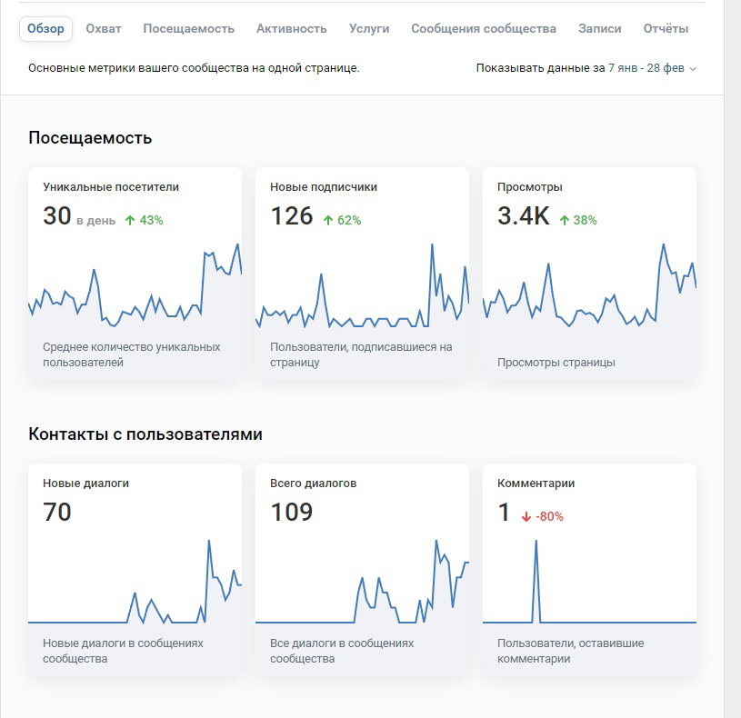The height and width of the screenshot is (718, 741).
Task: Click the red down arrow beside -80%
Action: coord(526,517)
